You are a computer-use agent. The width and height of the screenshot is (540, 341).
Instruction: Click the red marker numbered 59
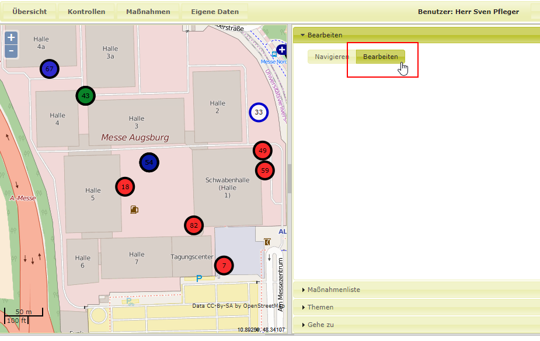[x=265, y=171]
